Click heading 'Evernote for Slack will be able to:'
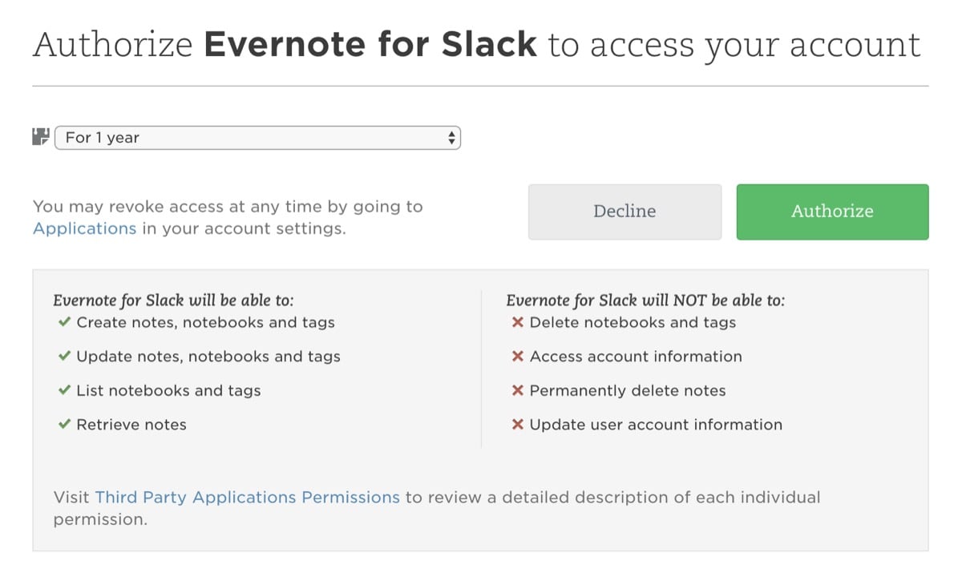Image resolution: width=962 pixels, height=577 pixels. point(173,301)
